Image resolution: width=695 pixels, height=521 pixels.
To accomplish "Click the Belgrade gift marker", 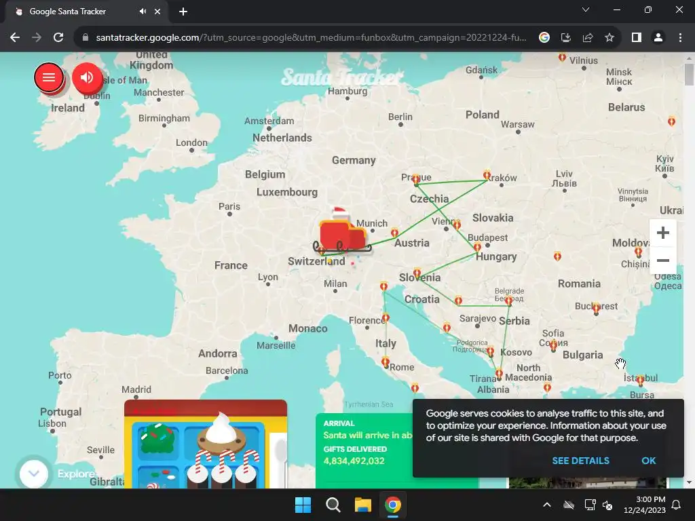I will [x=509, y=301].
